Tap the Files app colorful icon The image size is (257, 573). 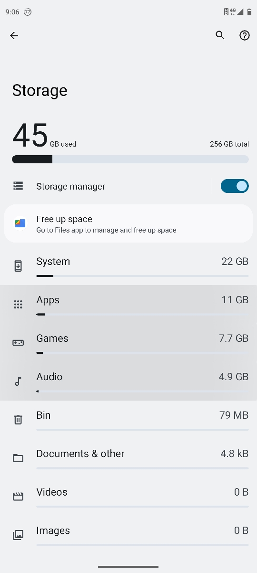pyautogui.click(x=20, y=223)
